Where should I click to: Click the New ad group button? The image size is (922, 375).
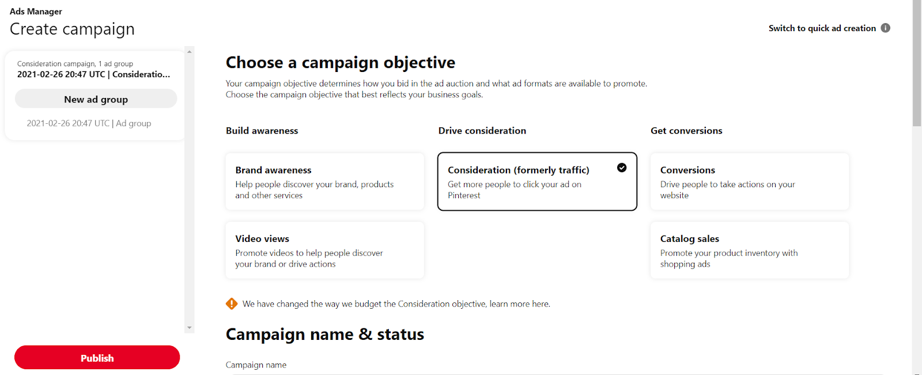coord(96,99)
